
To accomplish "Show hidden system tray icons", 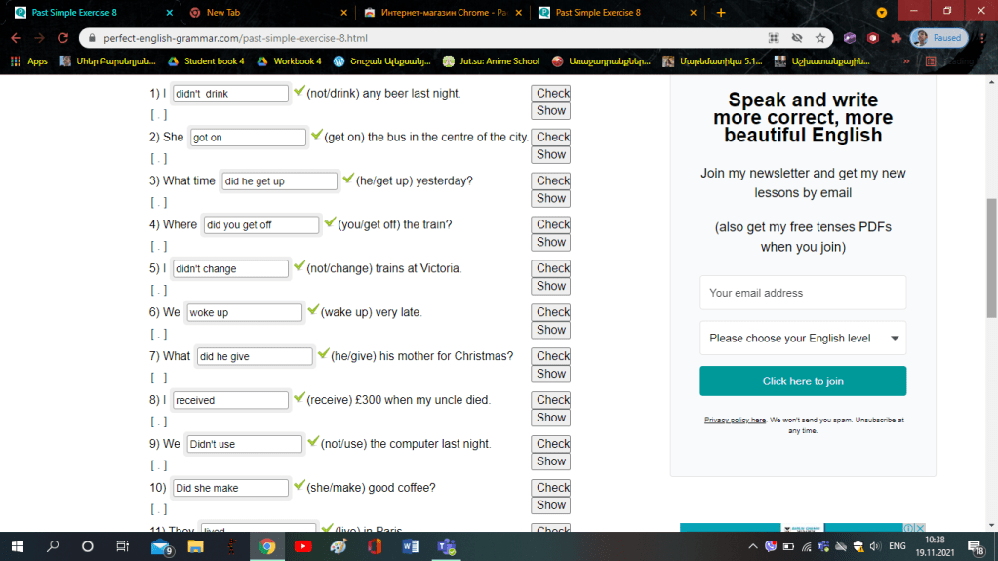I will coord(751,546).
